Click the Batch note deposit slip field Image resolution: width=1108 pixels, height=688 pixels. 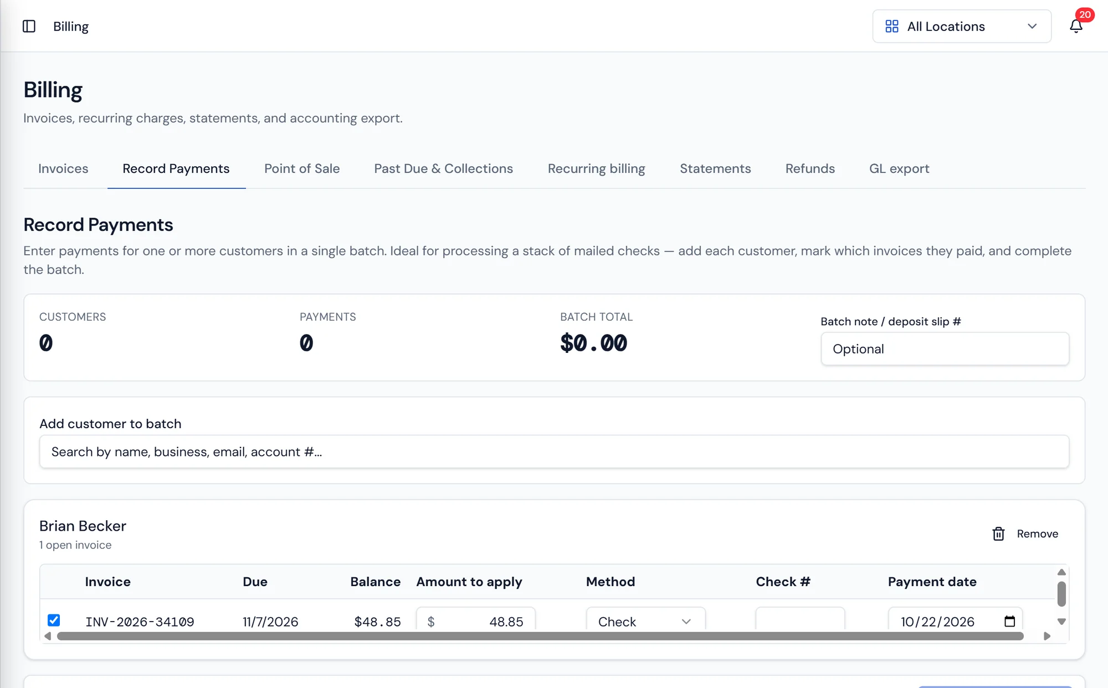(x=945, y=348)
